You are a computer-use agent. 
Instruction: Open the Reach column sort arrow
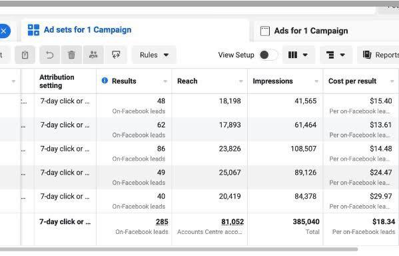[240, 81]
